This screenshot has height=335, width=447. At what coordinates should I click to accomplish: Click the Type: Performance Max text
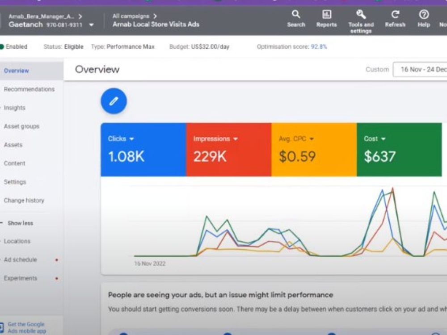(x=122, y=47)
